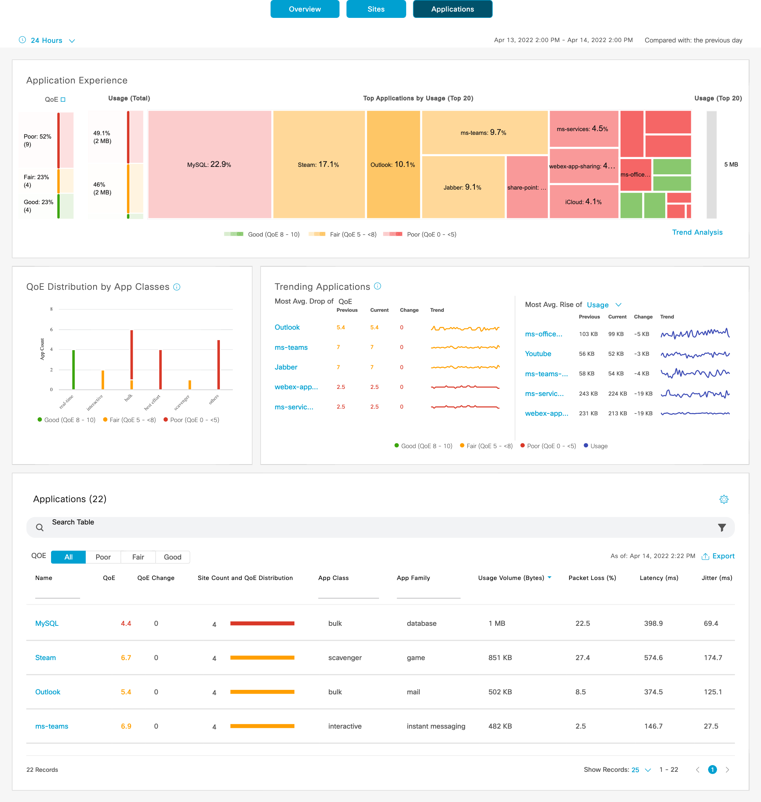Viewport: 761px width, 802px height.
Task: Select the Poor QOE filter
Action: coord(103,557)
